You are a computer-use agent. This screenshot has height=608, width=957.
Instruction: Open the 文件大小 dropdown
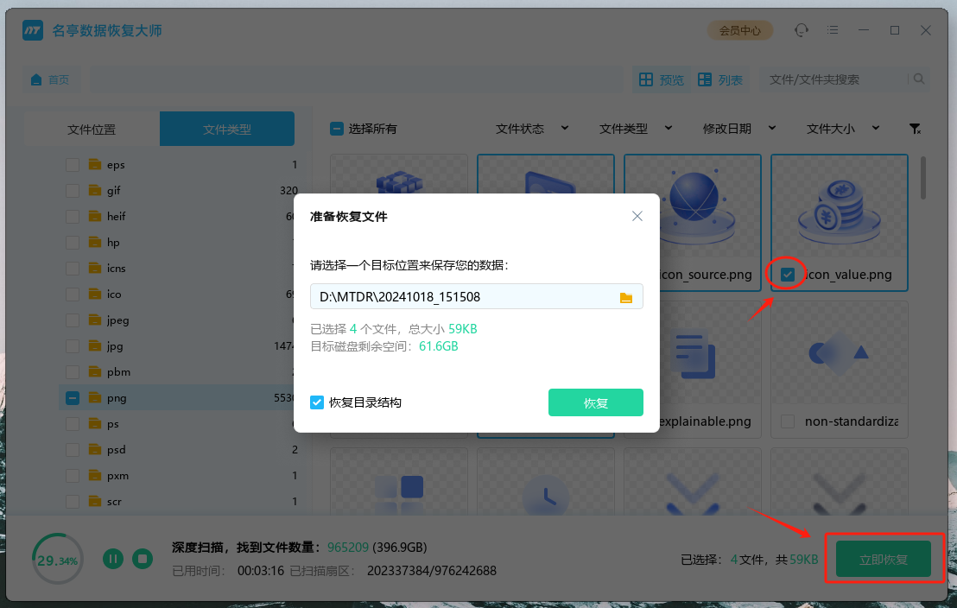(843, 128)
